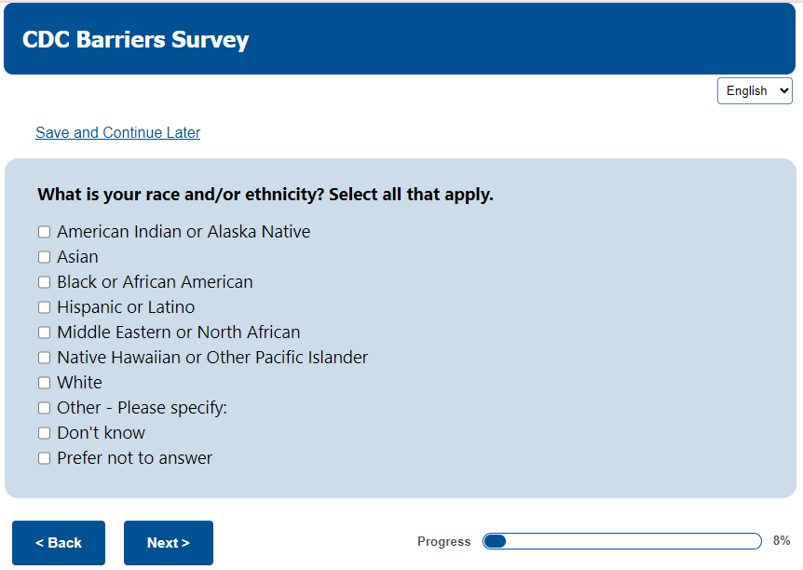
Task: Select Native Hawaiian or Other Pacific Islander
Action: click(44, 358)
